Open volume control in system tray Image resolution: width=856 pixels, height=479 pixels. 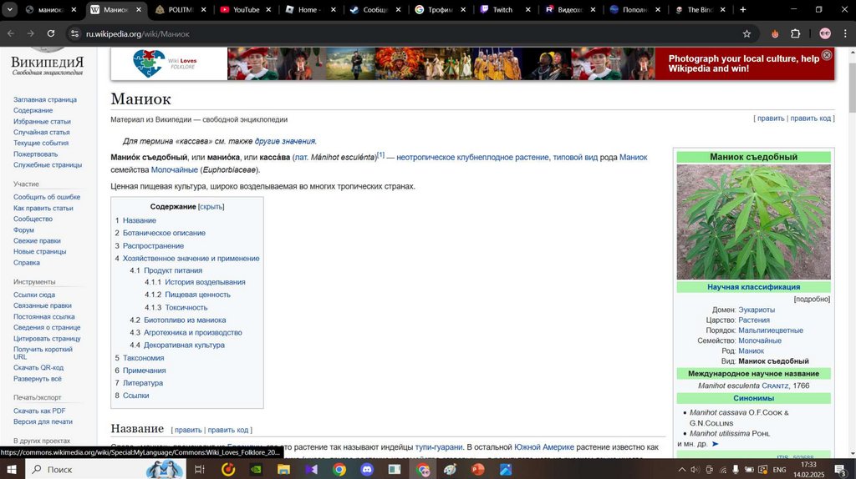click(695, 469)
